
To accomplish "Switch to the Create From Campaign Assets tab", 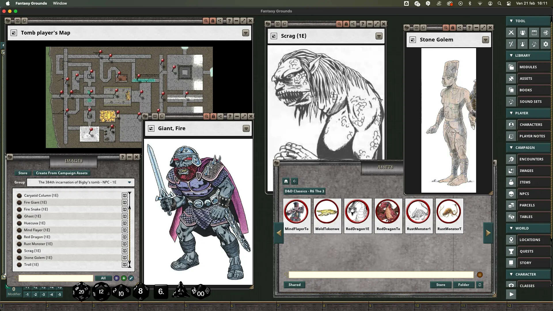I will click(62, 173).
